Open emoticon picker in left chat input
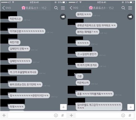The width and height of the screenshot is (136, 120). 56,115
